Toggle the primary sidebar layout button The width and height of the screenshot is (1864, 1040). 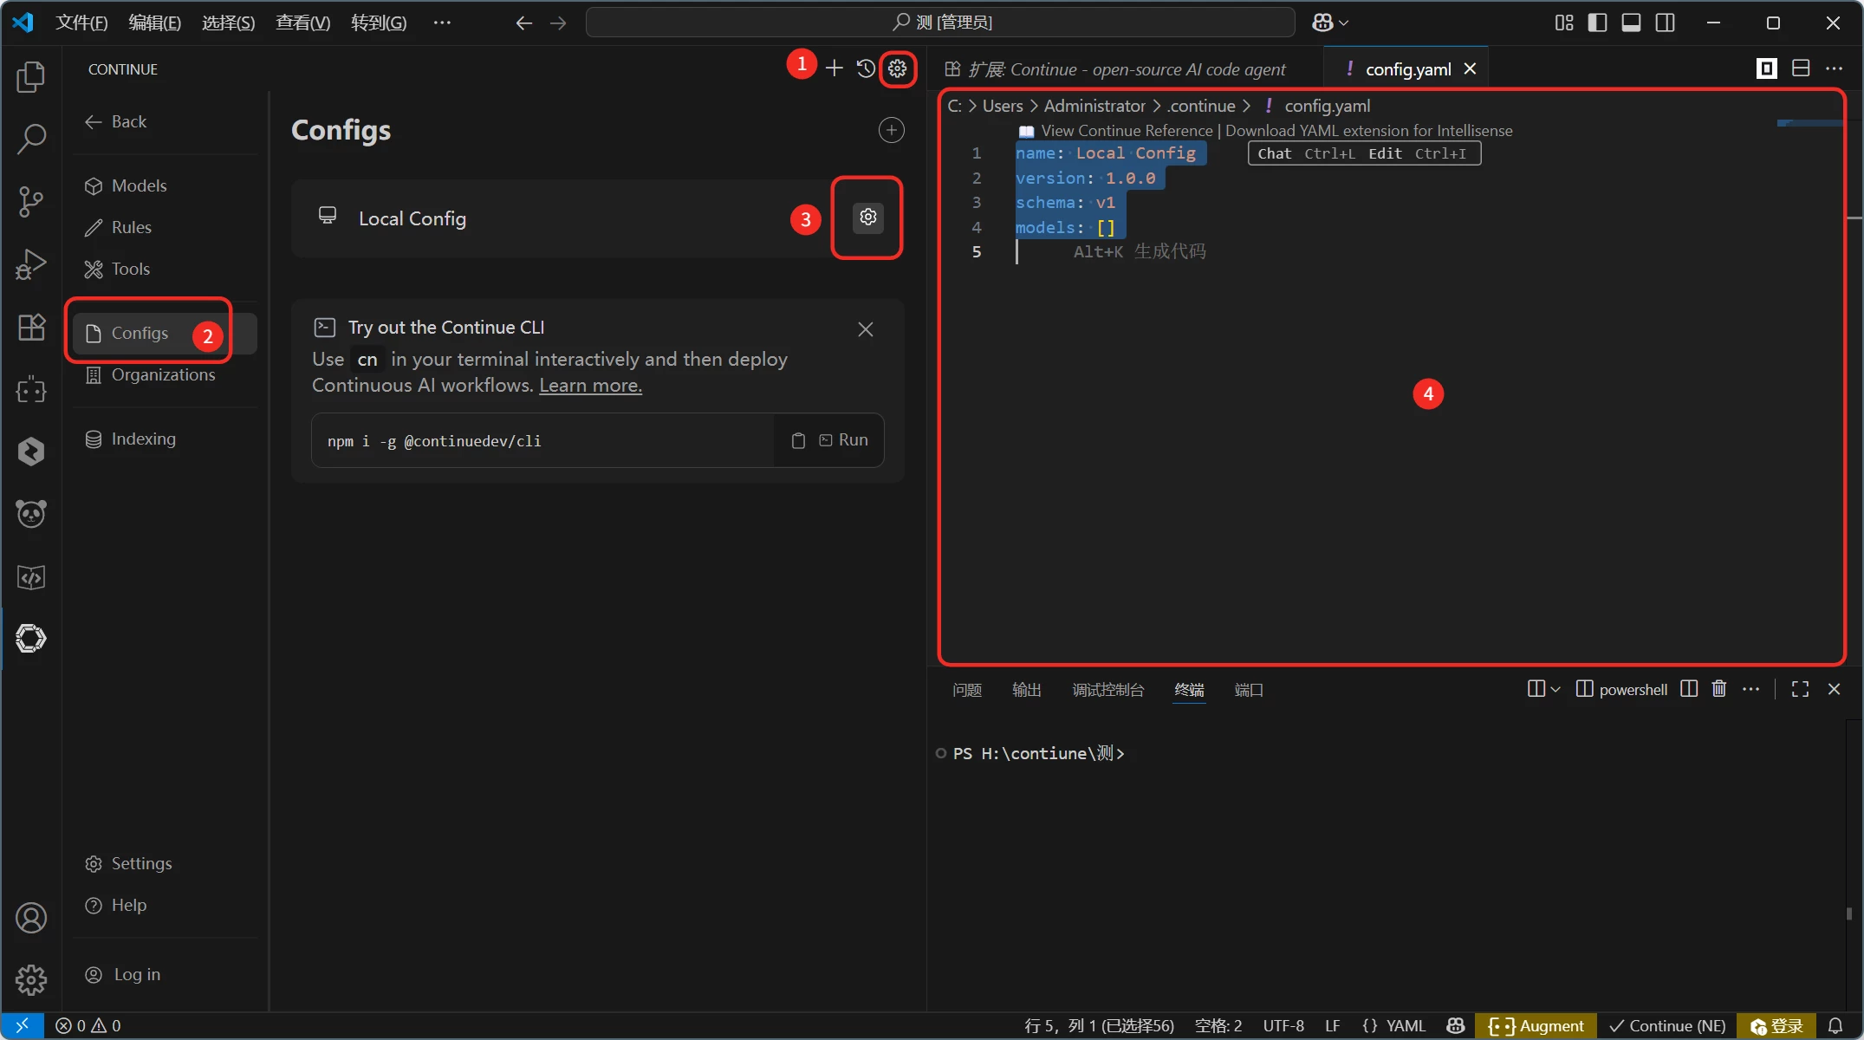(1597, 23)
